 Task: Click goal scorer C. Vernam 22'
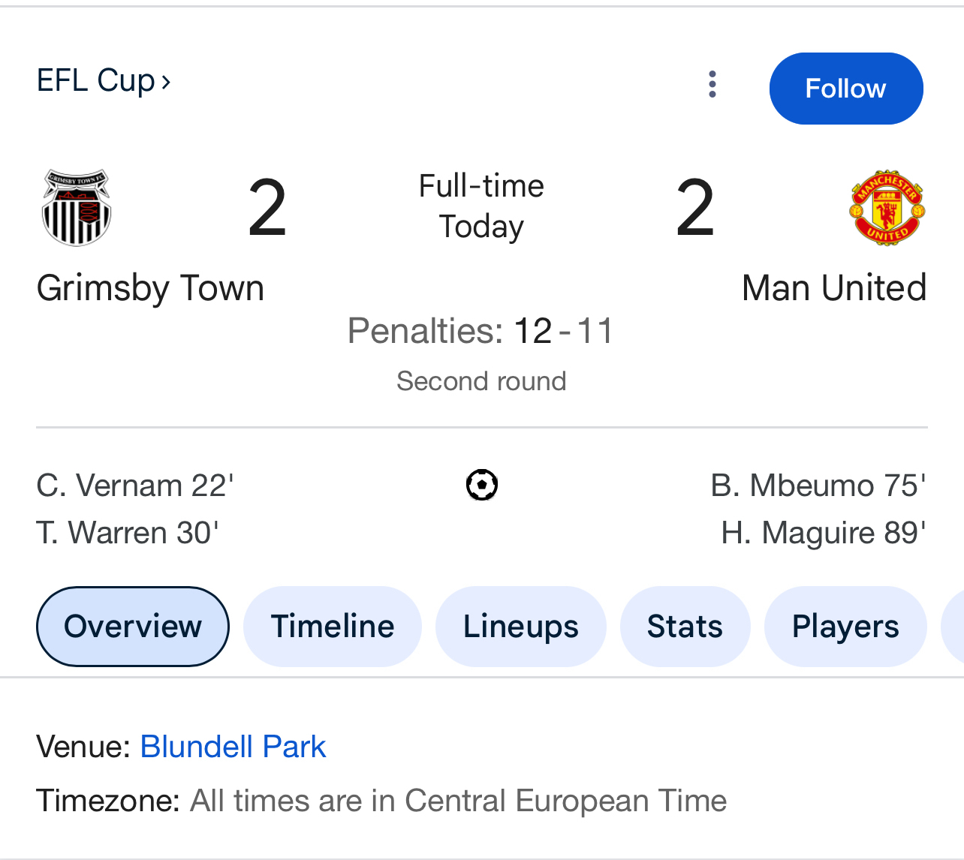[135, 486]
